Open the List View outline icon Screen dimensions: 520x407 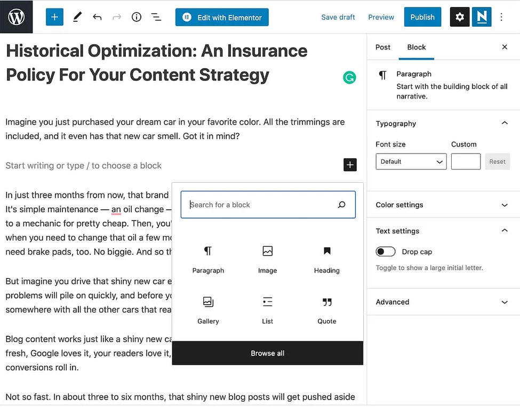pyautogui.click(x=156, y=17)
